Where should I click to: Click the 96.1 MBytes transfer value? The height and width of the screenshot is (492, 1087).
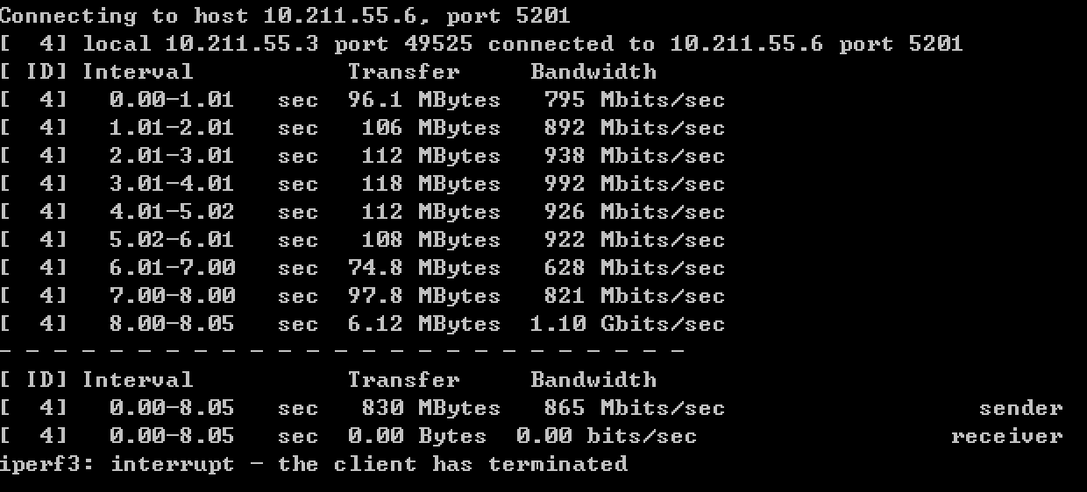coord(423,100)
